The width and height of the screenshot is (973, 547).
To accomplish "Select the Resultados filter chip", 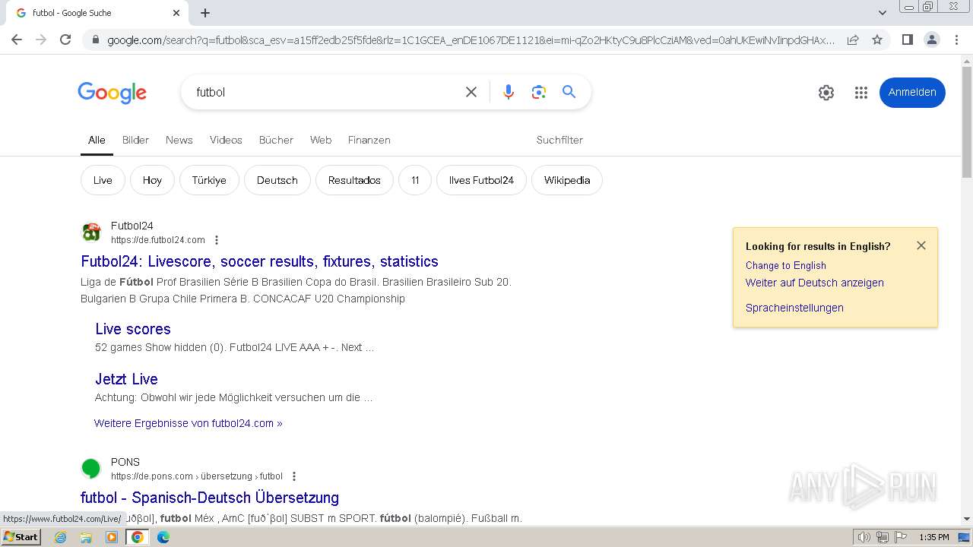I will click(354, 180).
